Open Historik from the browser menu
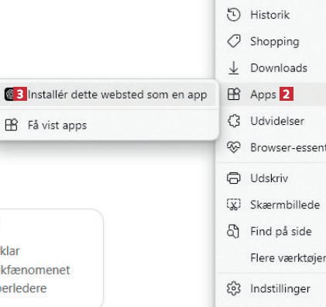Screen dimensions: 326x307 (x=271, y=15)
